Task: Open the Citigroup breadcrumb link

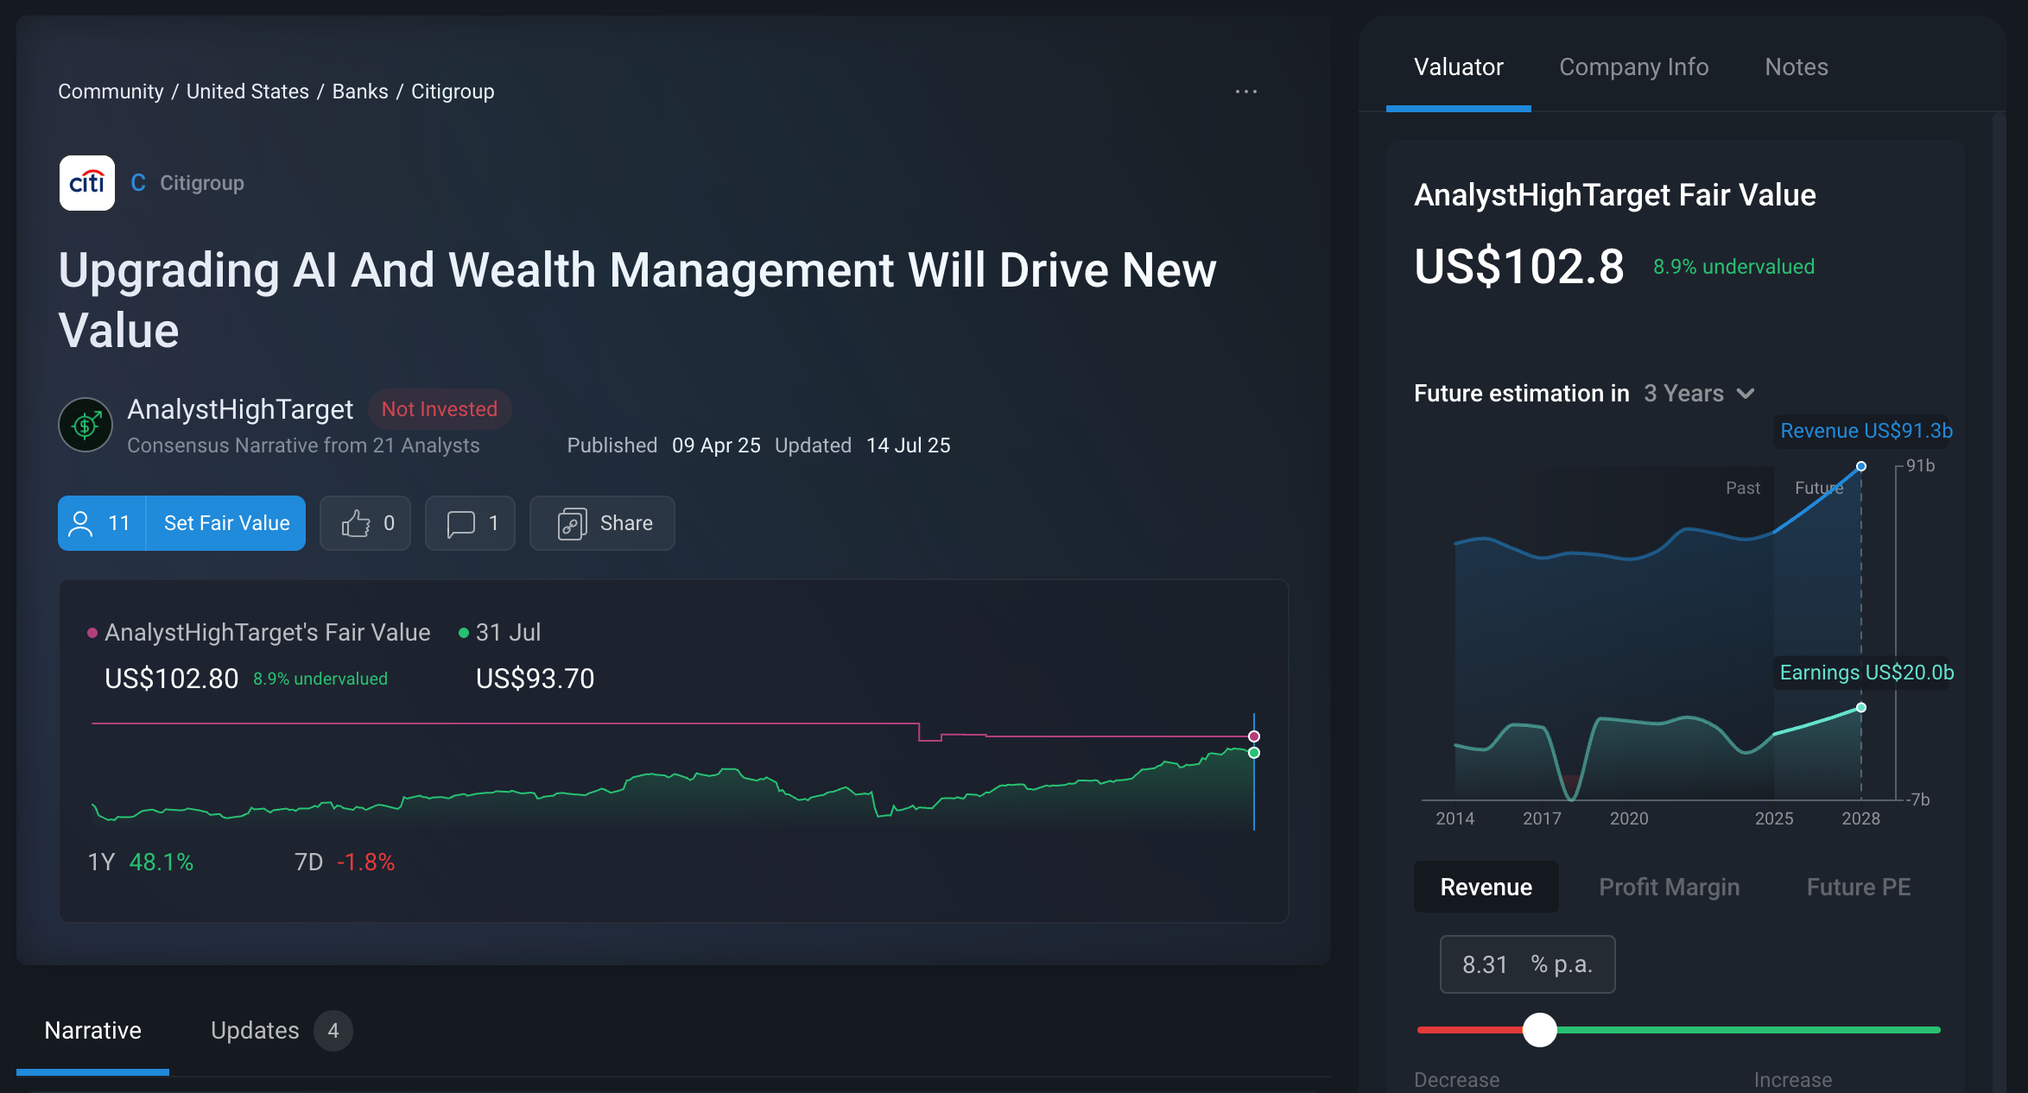Action: (453, 92)
